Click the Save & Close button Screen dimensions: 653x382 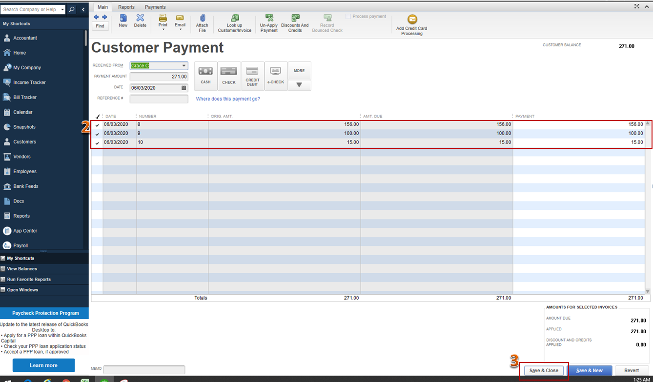[x=544, y=370]
